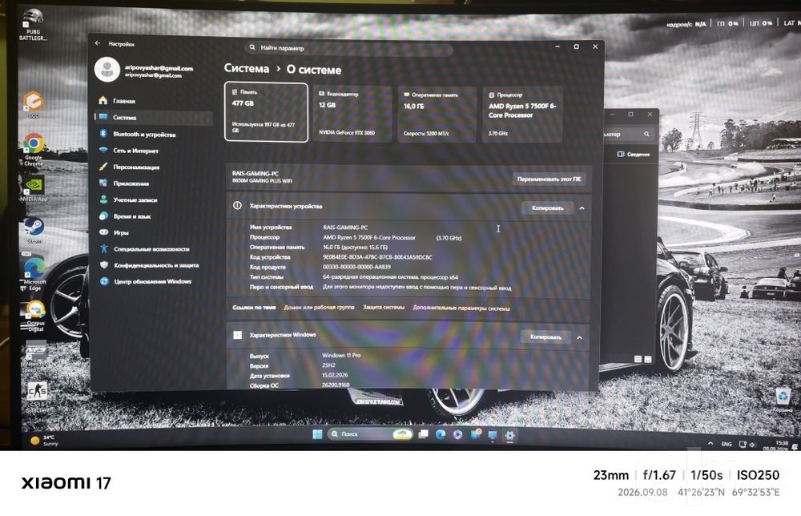Viewport: 801px width, 516px height.
Task: Open Защита системы link
Action: [384, 308]
